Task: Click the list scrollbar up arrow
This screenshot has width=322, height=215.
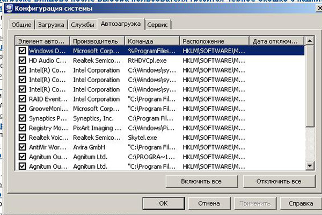Action: (310, 41)
